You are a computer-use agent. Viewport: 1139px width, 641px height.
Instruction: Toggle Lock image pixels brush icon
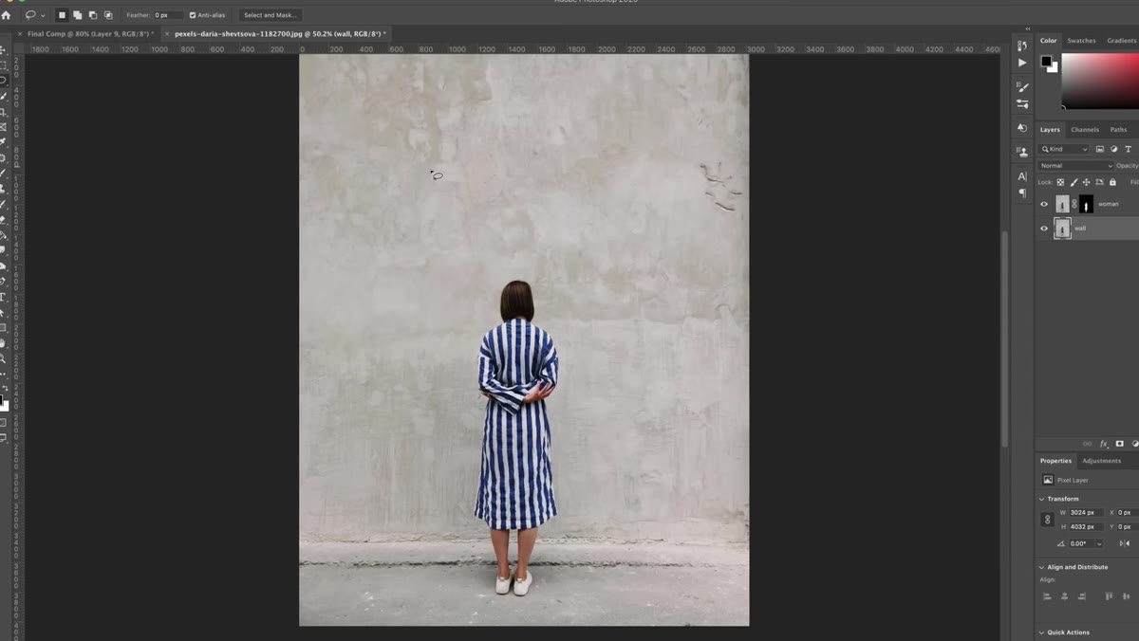point(1074,182)
